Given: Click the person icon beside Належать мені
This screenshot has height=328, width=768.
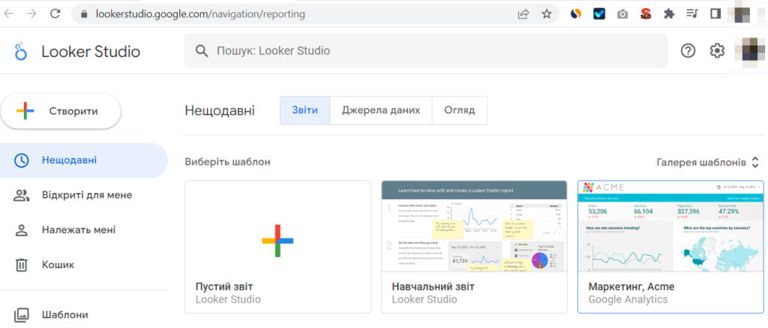Looking at the screenshot, I should point(22,230).
